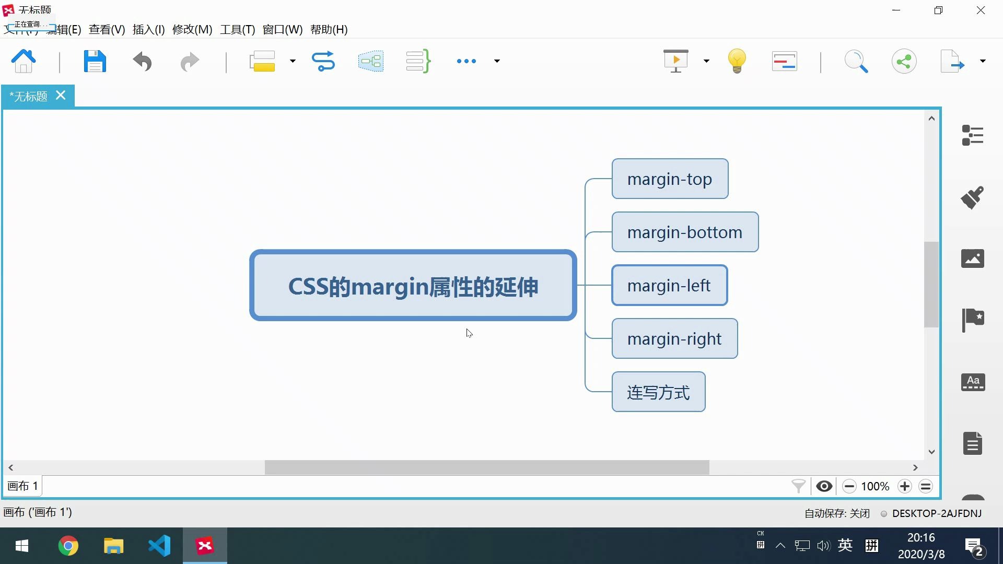The height and width of the screenshot is (564, 1003).
Task: Toggle the filter funnel icon
Action: (x=798, y=487)
